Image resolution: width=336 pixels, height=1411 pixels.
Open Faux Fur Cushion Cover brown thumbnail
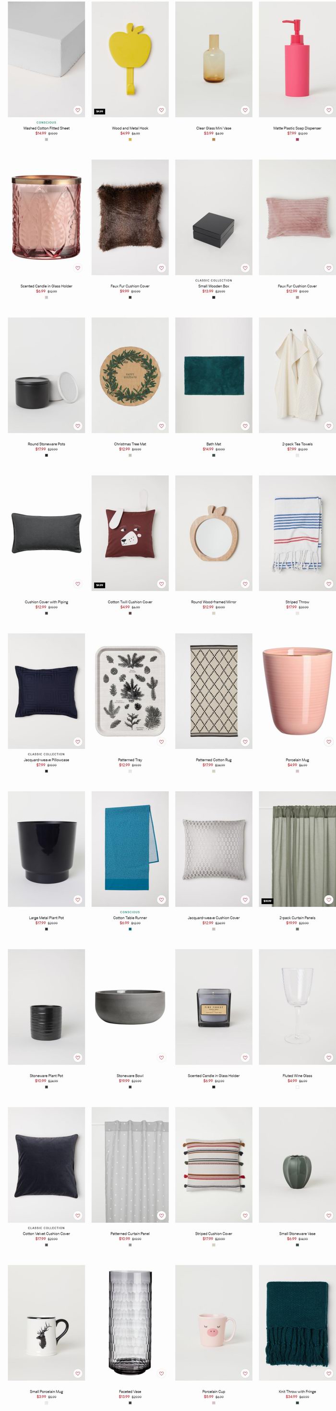pyautogui.click(x=130, y=217)
